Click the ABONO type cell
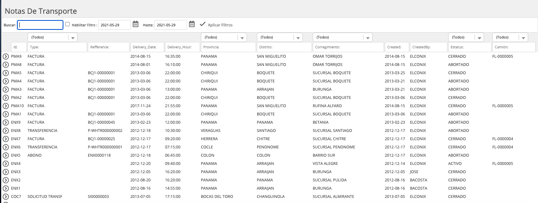Screen dimensions: 538x203 [x=34, y=155]
